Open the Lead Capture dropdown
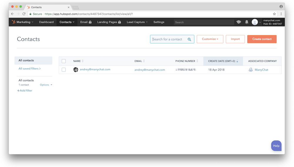The image size is (294, 167). pos(137,22)
